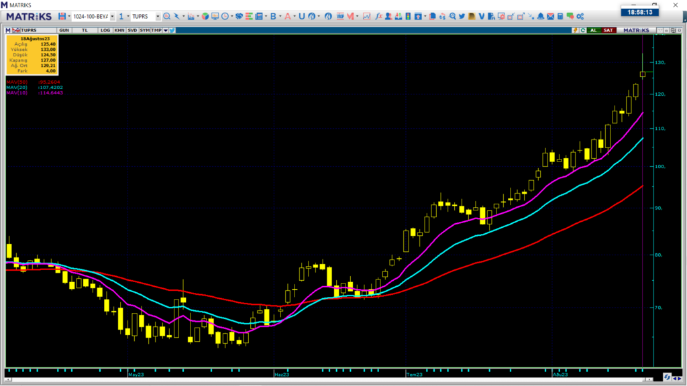Image resolution: width=687 pixels, height=386 pixels.
Task: Open the 1024-100-BEYAZ layout dropdown
Action: [x=112, y=16]
